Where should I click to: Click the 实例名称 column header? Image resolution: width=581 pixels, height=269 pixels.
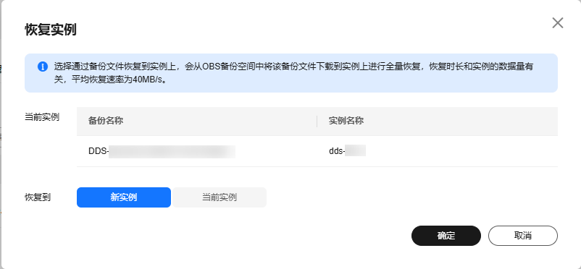pos(346,121)
